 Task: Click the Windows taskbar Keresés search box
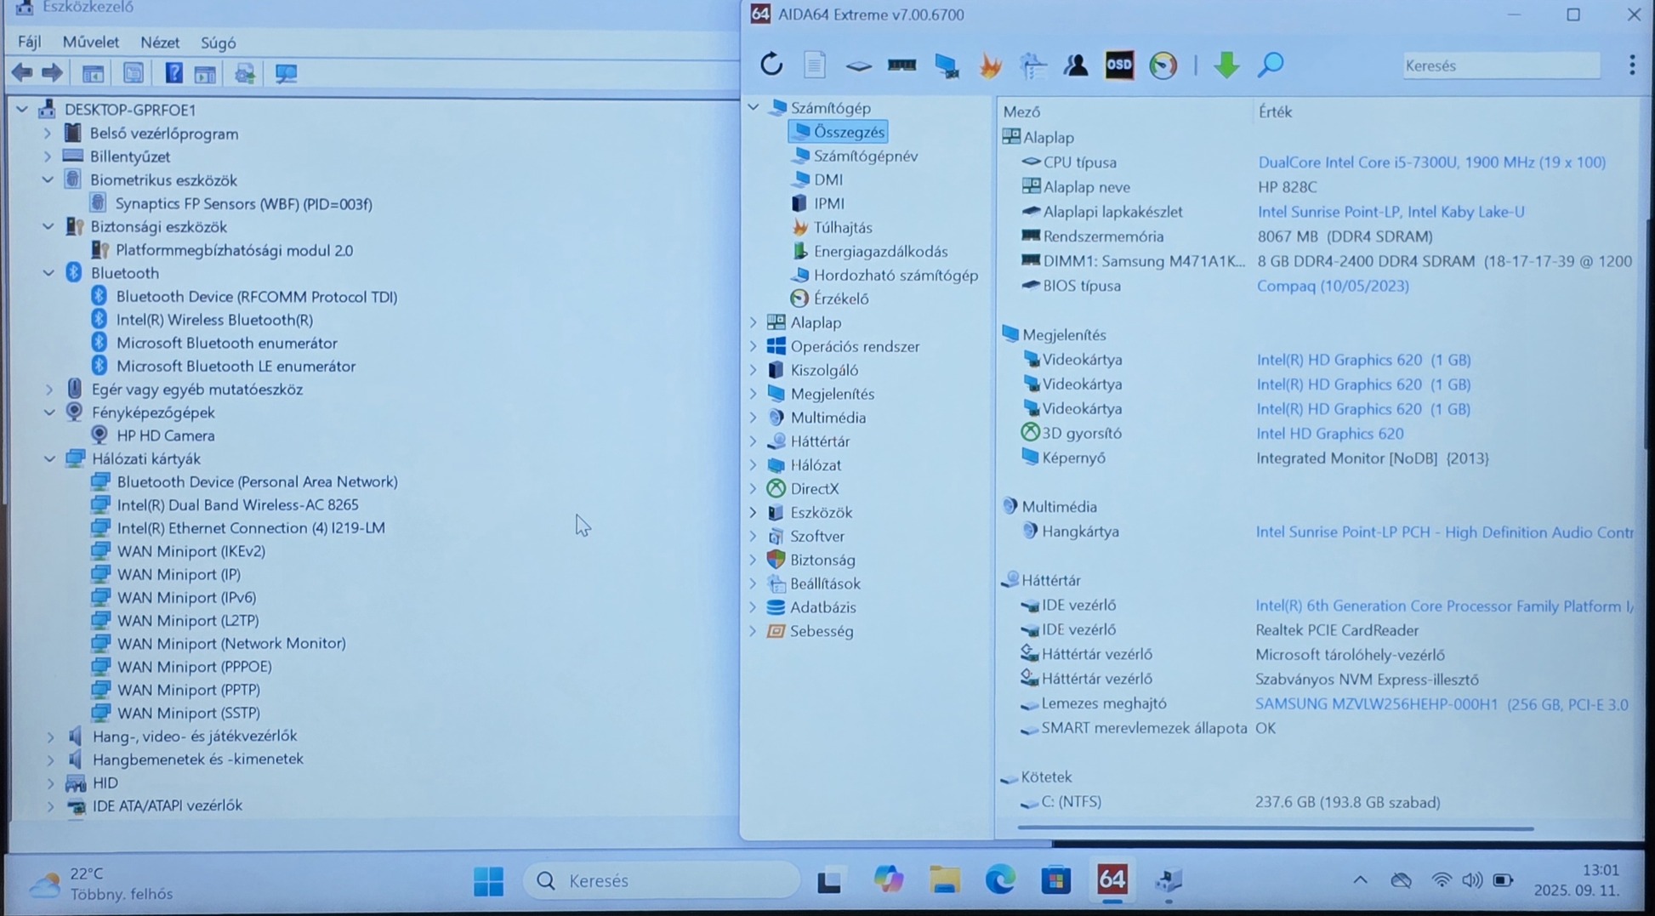pos(662,881)
